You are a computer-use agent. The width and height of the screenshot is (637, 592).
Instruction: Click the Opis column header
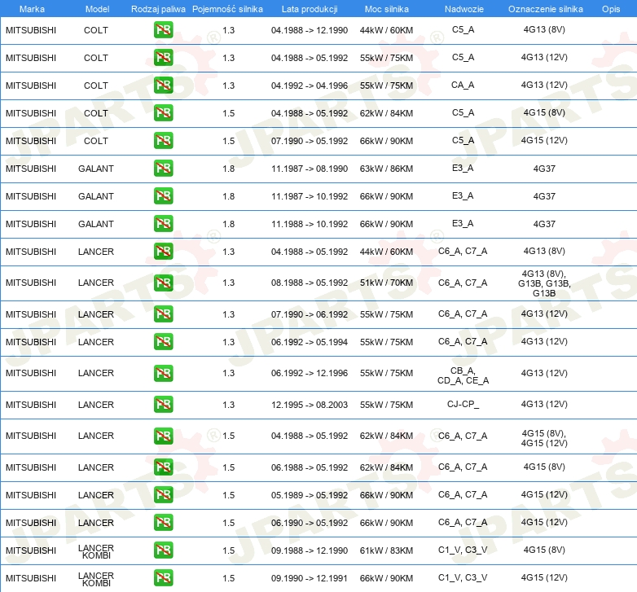coord(610,8)
